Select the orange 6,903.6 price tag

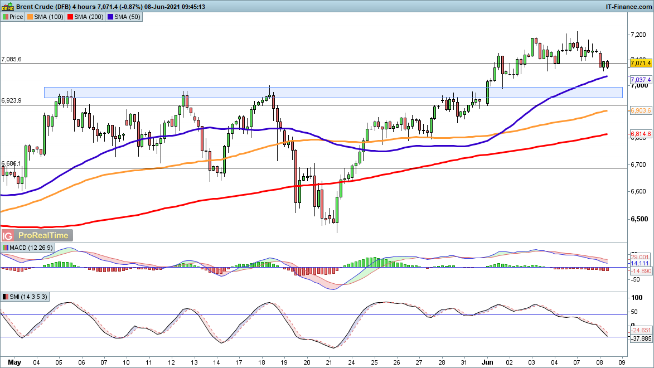(641, 111)
